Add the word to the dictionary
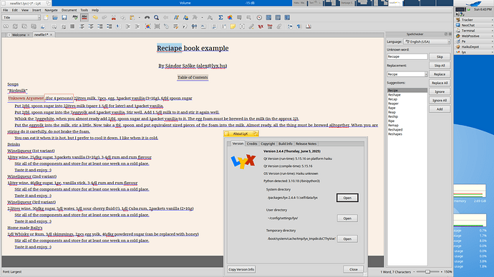This screenshot has width=494, height=277. [x=440, y=109]
